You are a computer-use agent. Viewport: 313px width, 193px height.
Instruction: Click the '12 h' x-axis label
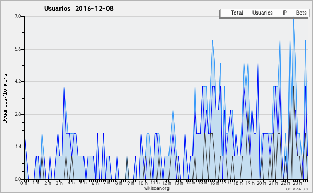[x=166, y=183]
